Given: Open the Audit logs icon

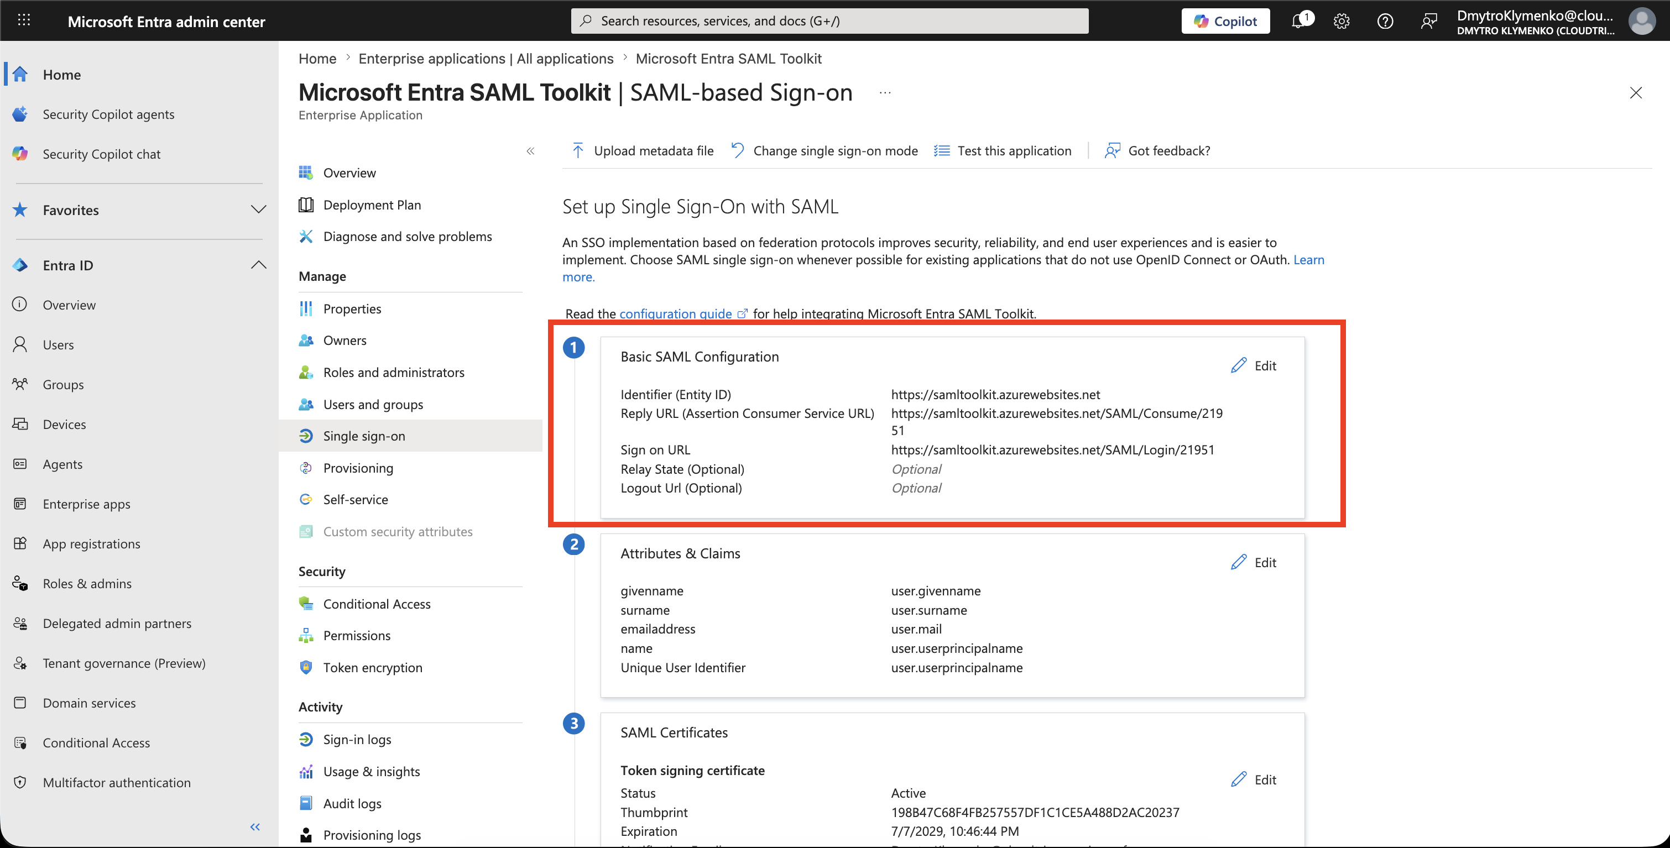Looking at the screenshot, I should [x=306, y=803].
